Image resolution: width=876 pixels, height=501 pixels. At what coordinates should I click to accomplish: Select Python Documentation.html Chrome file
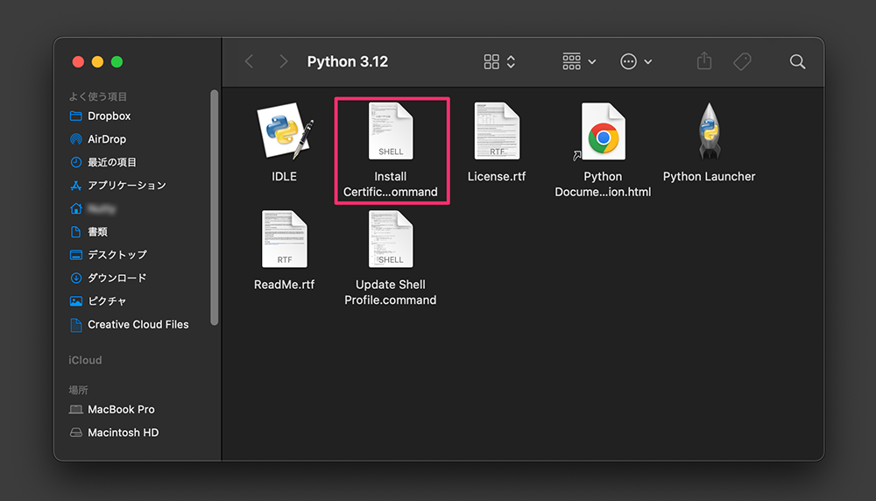point(603,131)
